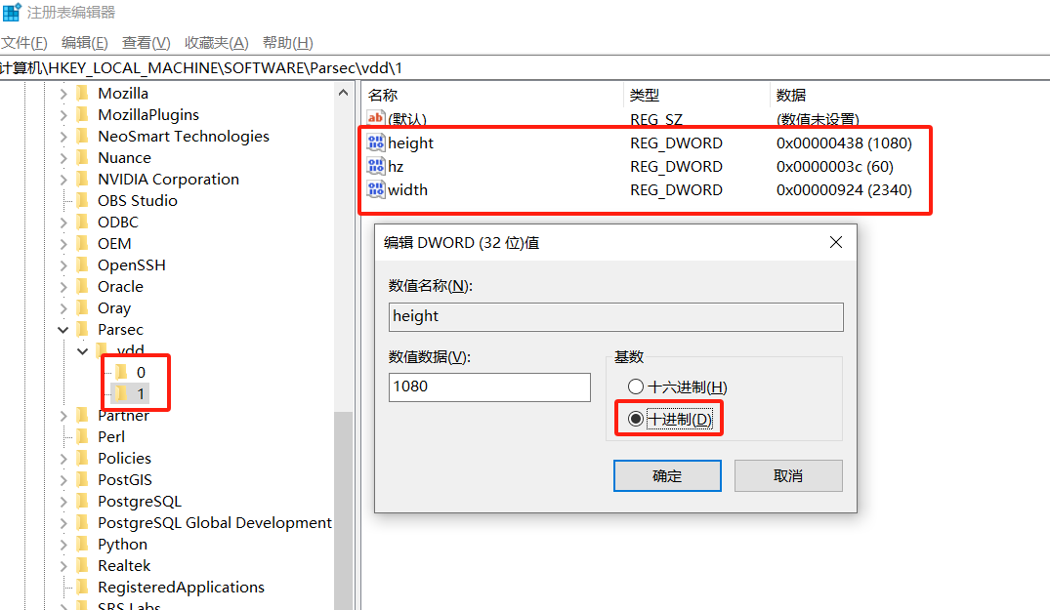Click the value 0x00000924 (2340)
The height and width of the screenshot is (610, 1050).
coord(844,190)
